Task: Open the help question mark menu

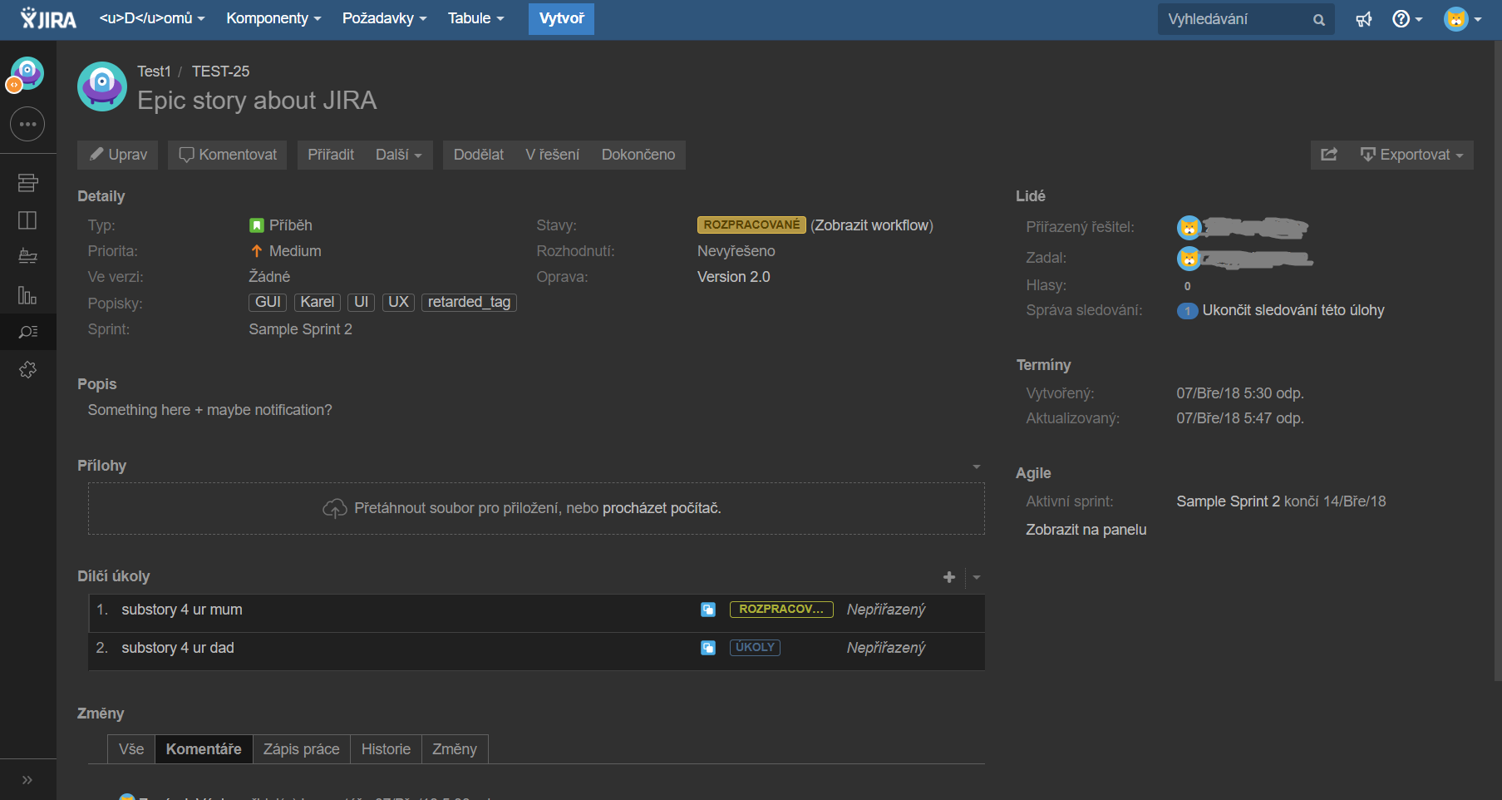Action: 1406,18
